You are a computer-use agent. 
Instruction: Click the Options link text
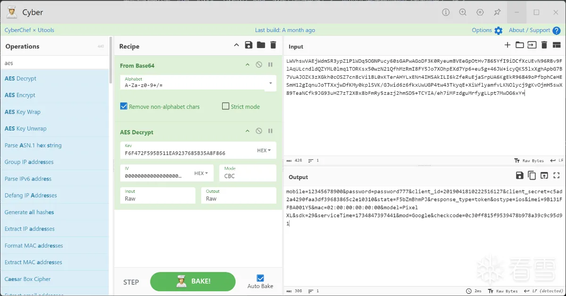[482, 30]
